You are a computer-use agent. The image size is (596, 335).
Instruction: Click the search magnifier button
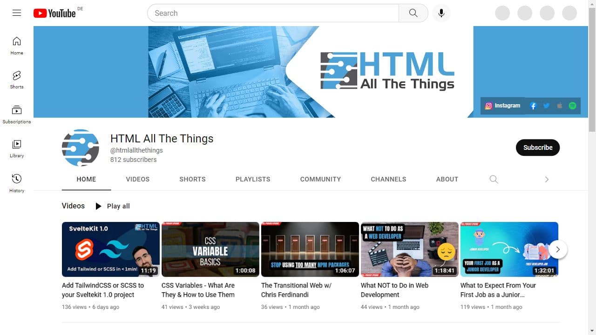click(x=413, y=13)
